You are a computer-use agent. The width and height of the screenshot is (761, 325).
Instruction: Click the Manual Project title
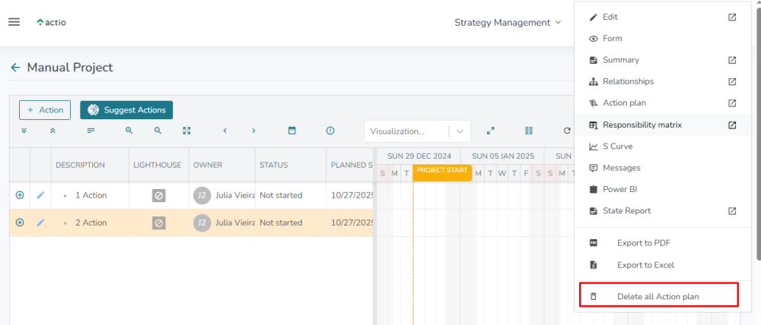pyautogui.click(x=70, y=68)
